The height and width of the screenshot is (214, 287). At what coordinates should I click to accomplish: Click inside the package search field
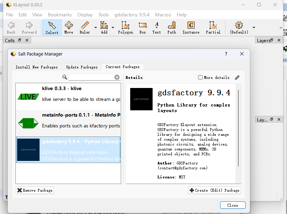point(93,77)
